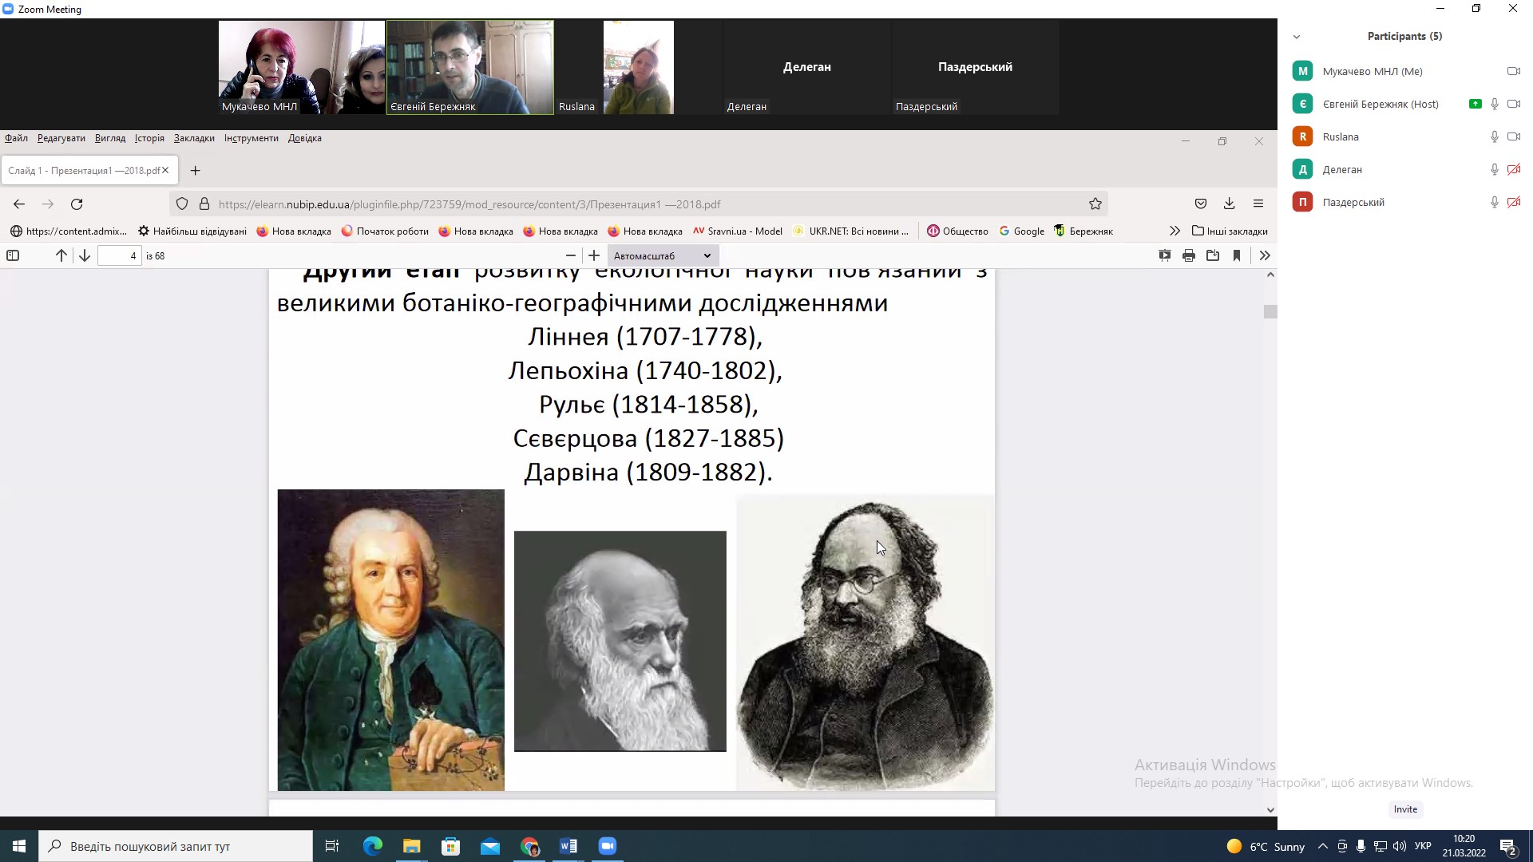The image size is (1533, 862).
Task: Open Zoom app from taskbar
Action: pyautogui.click(x=608, y=846)
